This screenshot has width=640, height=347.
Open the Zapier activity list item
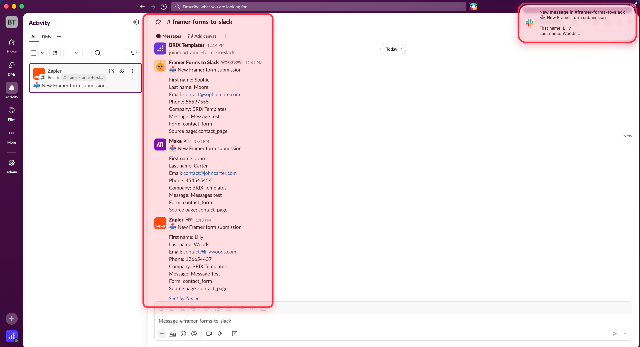pos(85,78)
